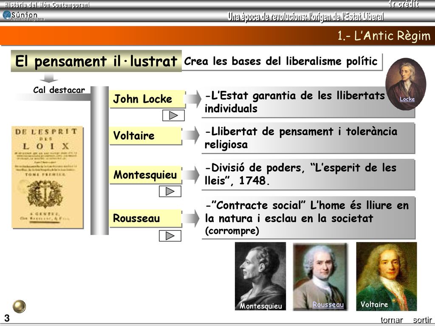Click the golden sphere button
Viewport: 435px width, 326px height.
[19, 306]
